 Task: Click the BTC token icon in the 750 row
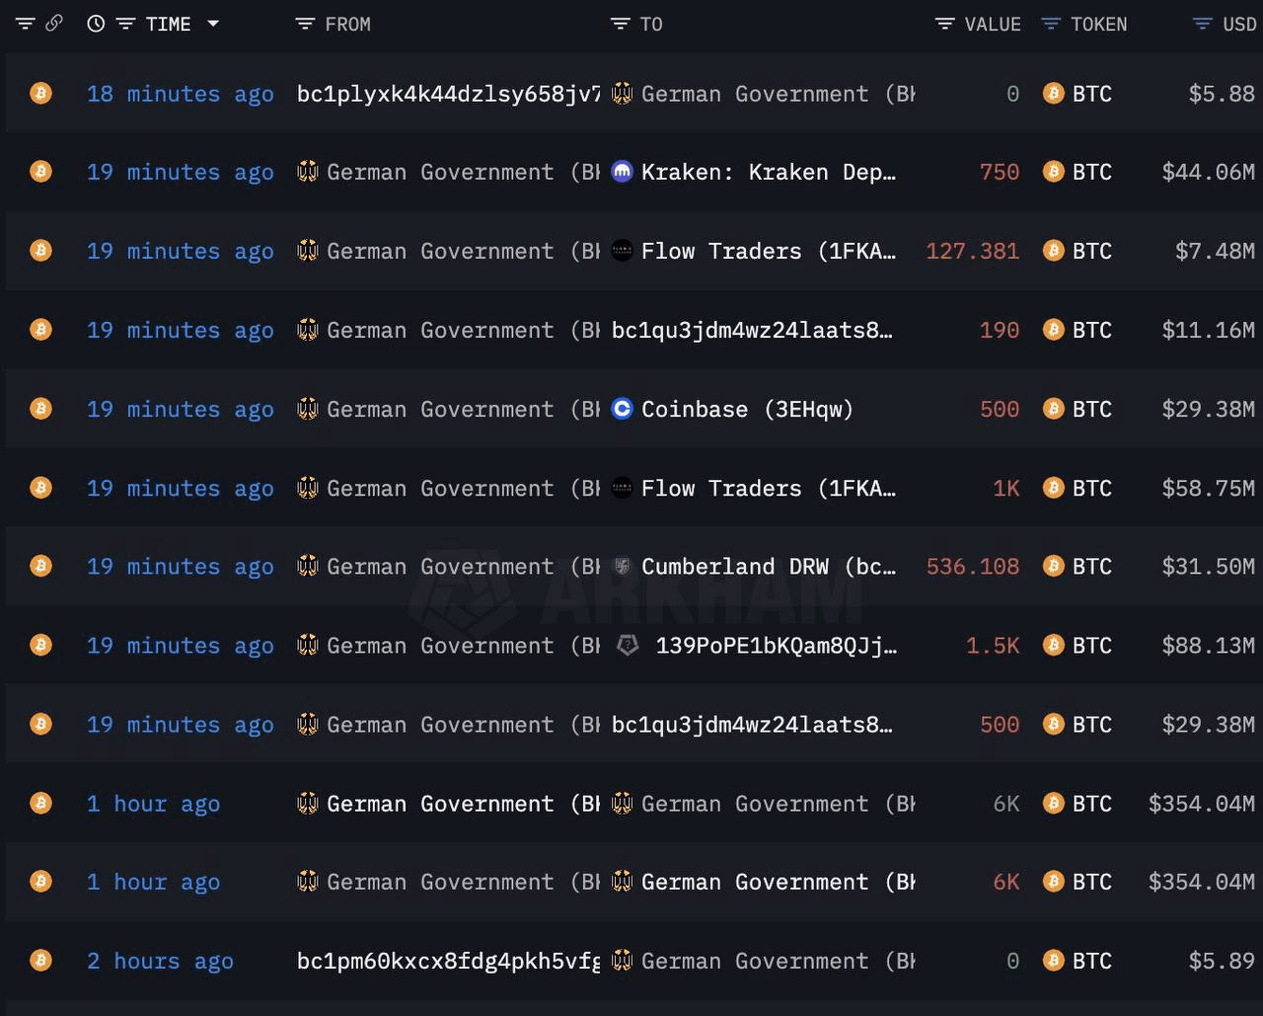pyautogui.click(x=1054, y=172)
